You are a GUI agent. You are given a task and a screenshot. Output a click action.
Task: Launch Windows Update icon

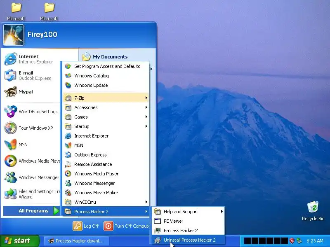pyautogui.click(x=68, y=85)
